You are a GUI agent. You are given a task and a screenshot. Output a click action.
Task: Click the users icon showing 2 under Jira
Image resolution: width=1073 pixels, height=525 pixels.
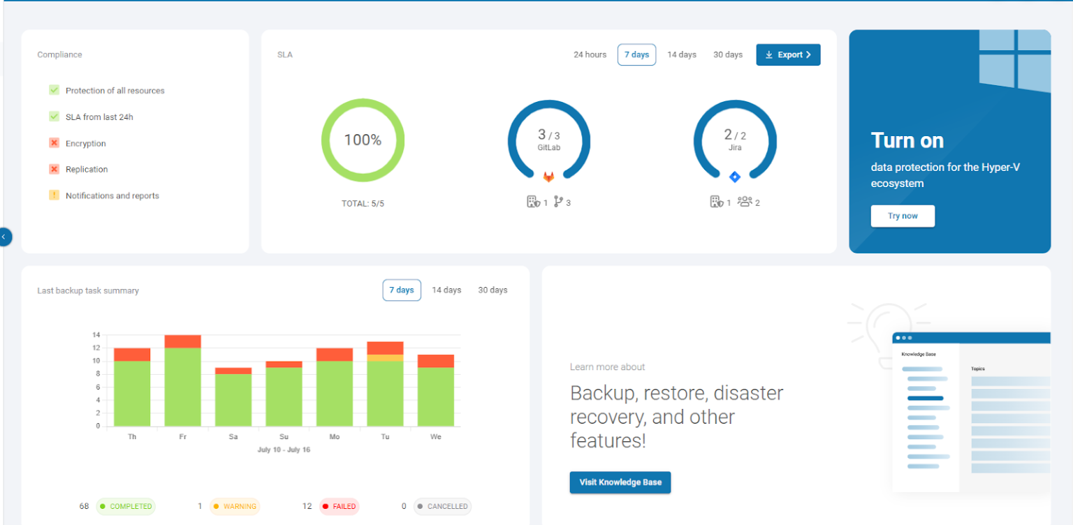tap(746, 202)
